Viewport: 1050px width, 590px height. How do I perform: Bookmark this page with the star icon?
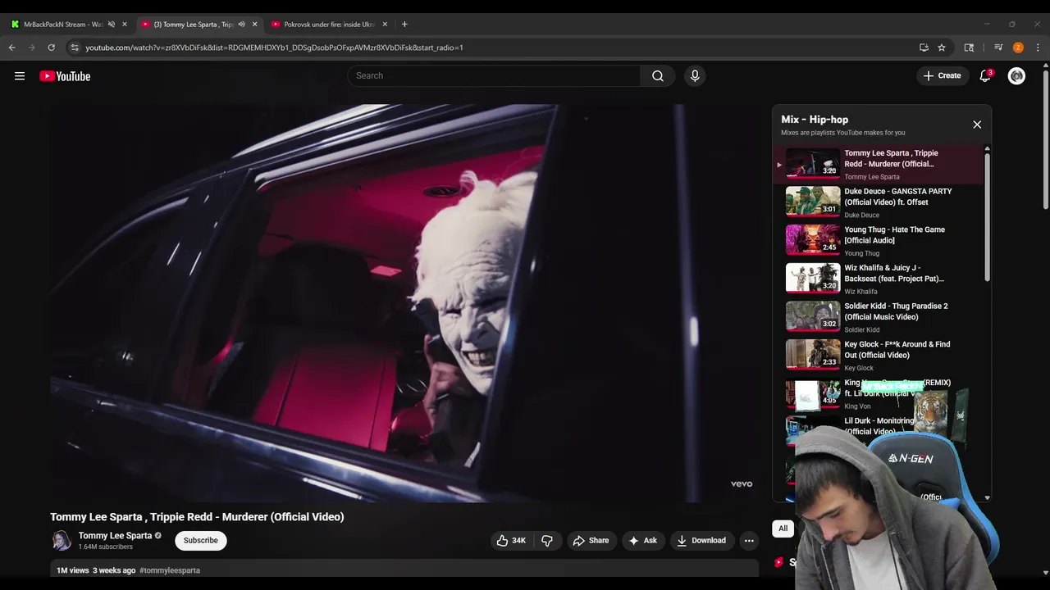pyautogui.click(x=942, y=48)
